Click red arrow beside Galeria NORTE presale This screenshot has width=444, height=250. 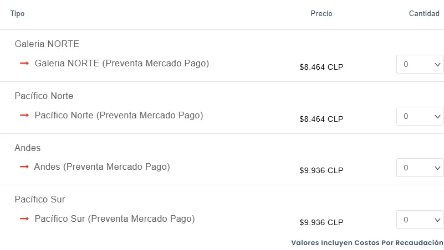coord(24,64)
